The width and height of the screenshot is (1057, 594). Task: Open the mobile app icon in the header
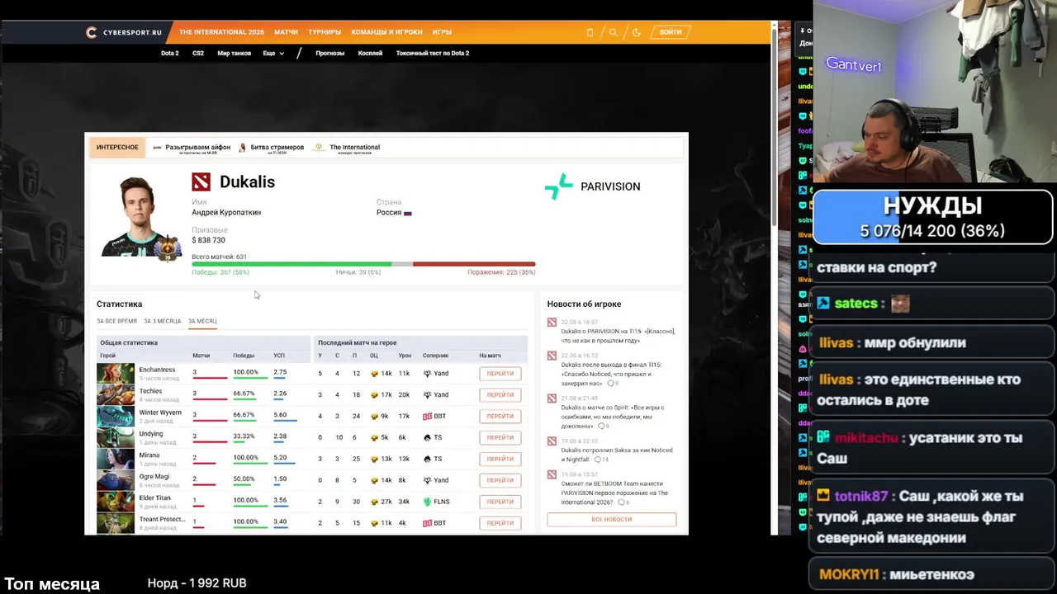coord(590,32)
